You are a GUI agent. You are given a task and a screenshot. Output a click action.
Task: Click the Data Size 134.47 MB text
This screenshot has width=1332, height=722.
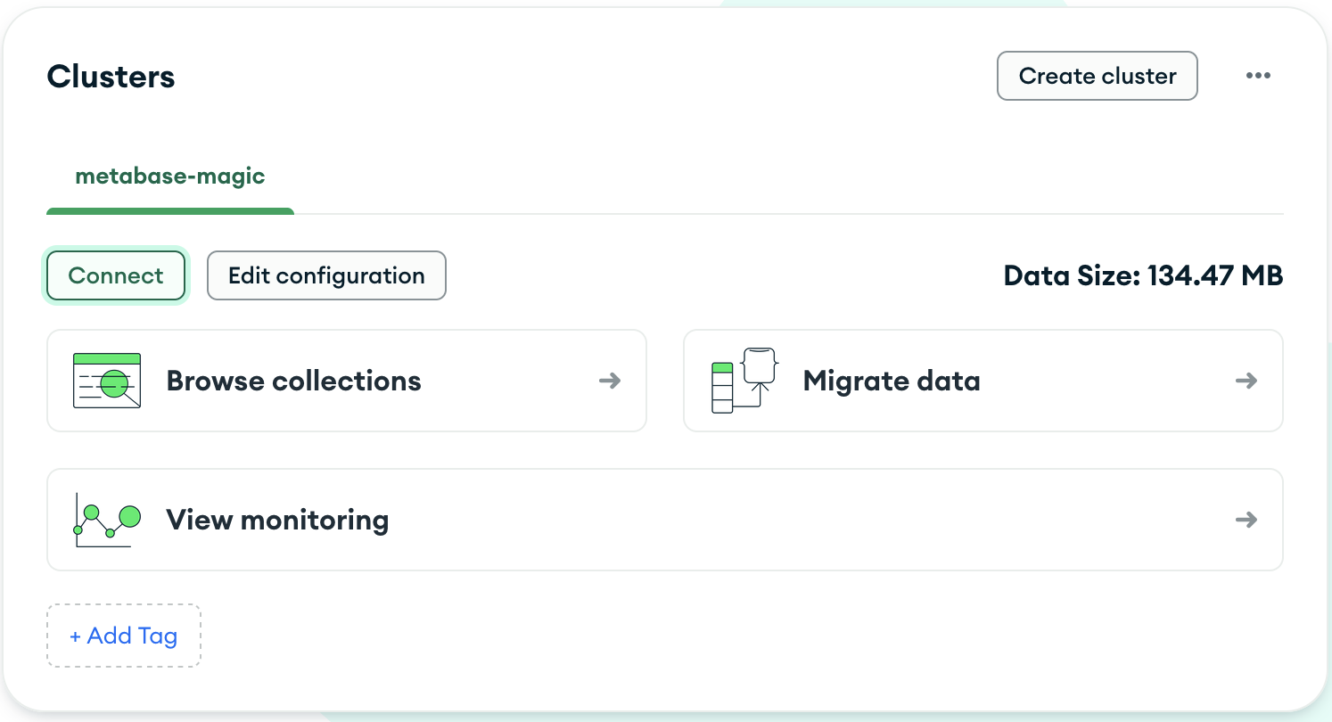[x=1143, y=276]
